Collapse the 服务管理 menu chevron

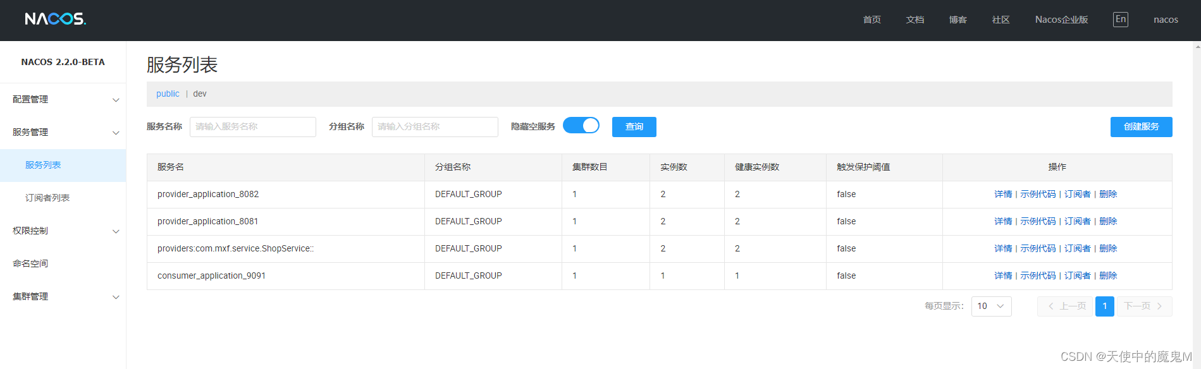(x=116, y=133)
